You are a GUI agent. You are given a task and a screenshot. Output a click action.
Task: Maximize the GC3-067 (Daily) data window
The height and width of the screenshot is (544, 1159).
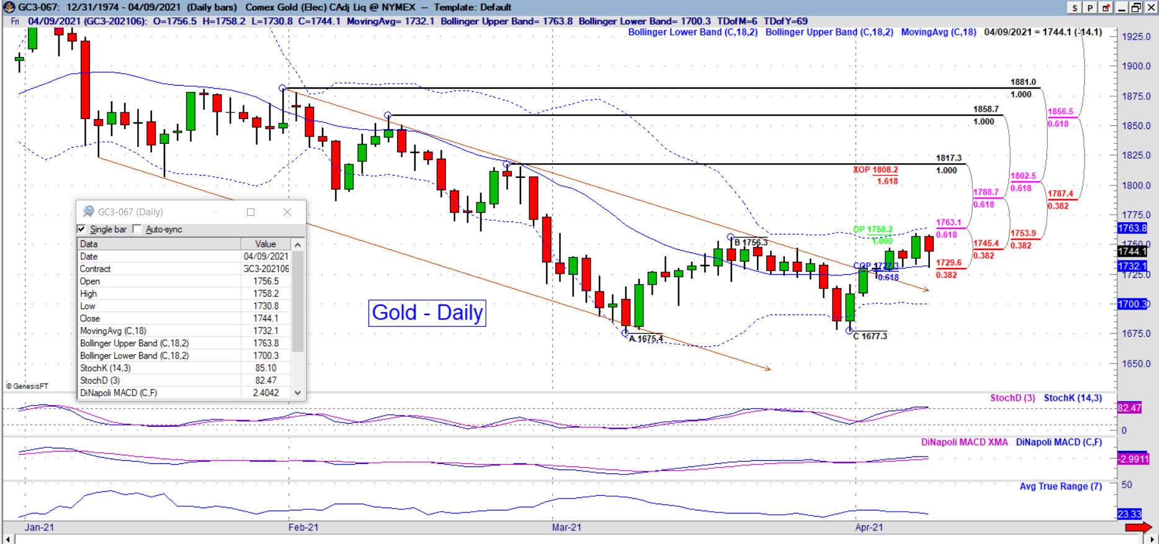[251, 212]
